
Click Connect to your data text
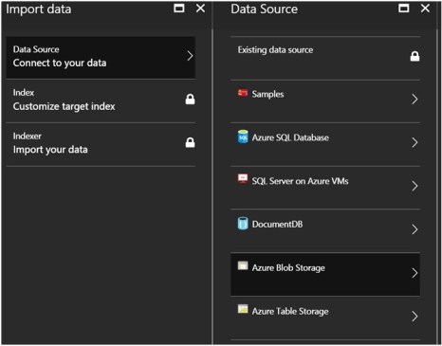(60, 63)
